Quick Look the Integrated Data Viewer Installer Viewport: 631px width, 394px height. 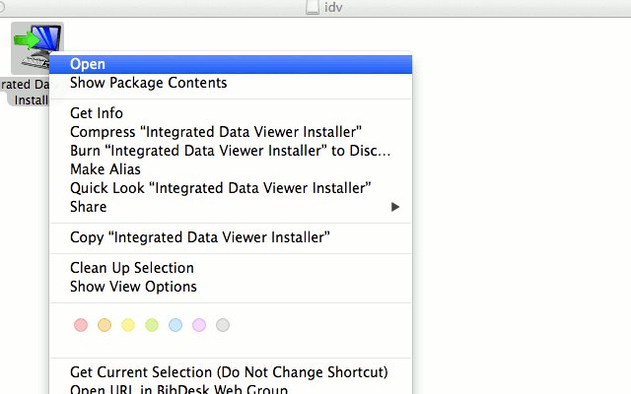click(220, 188)
